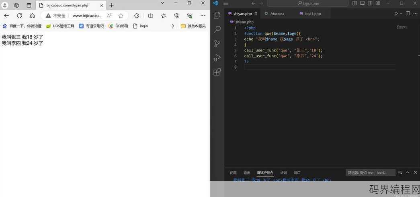The image size is (420, 197).
Task: Toggle the bottom panel layout
Action: click(x=363, y=3)
